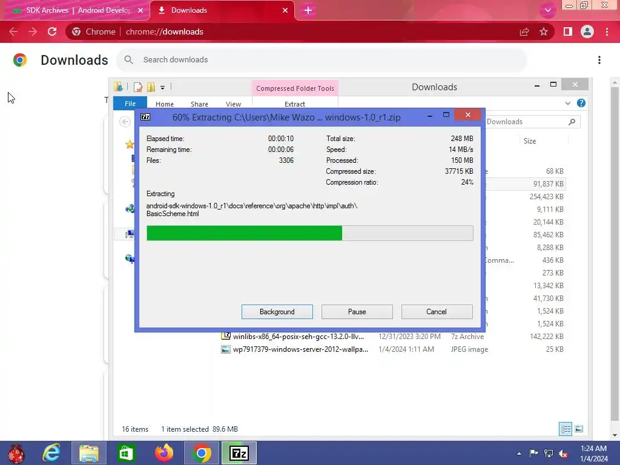Open Explorer help icon
The image size is (620, 465).
[581, 103]
